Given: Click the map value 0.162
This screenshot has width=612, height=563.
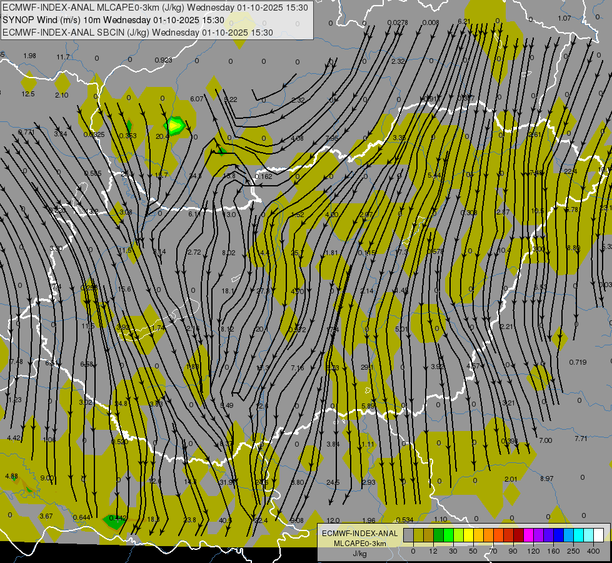Looking at the screenshot, I should click(x=263, y=176).
